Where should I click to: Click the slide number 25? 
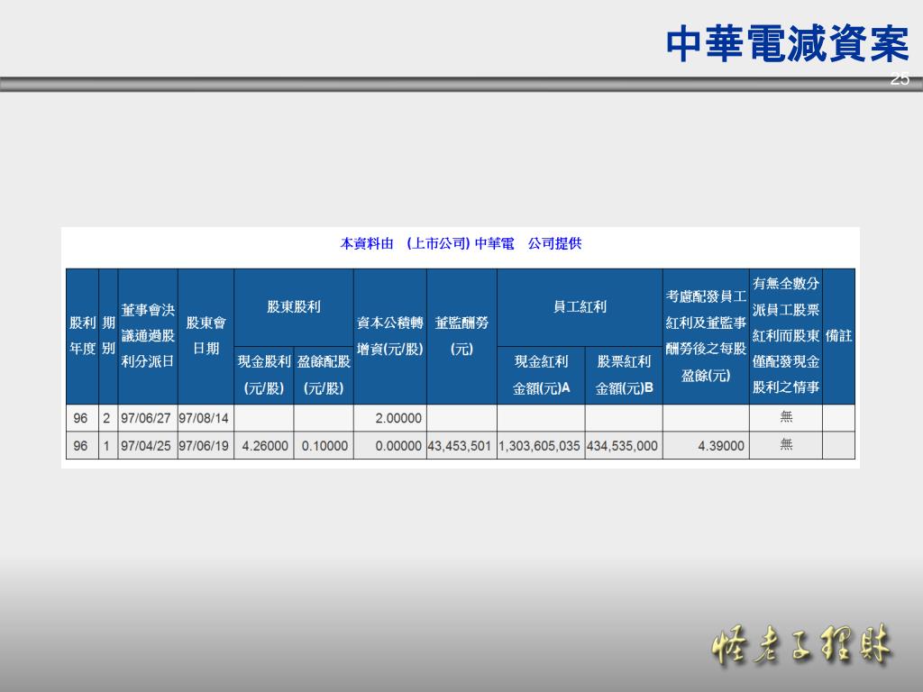900,78
